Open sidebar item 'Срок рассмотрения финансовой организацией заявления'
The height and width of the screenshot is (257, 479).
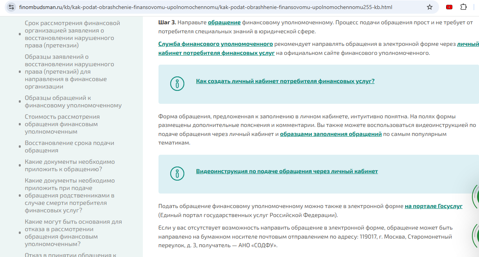[x=72, y=34]
